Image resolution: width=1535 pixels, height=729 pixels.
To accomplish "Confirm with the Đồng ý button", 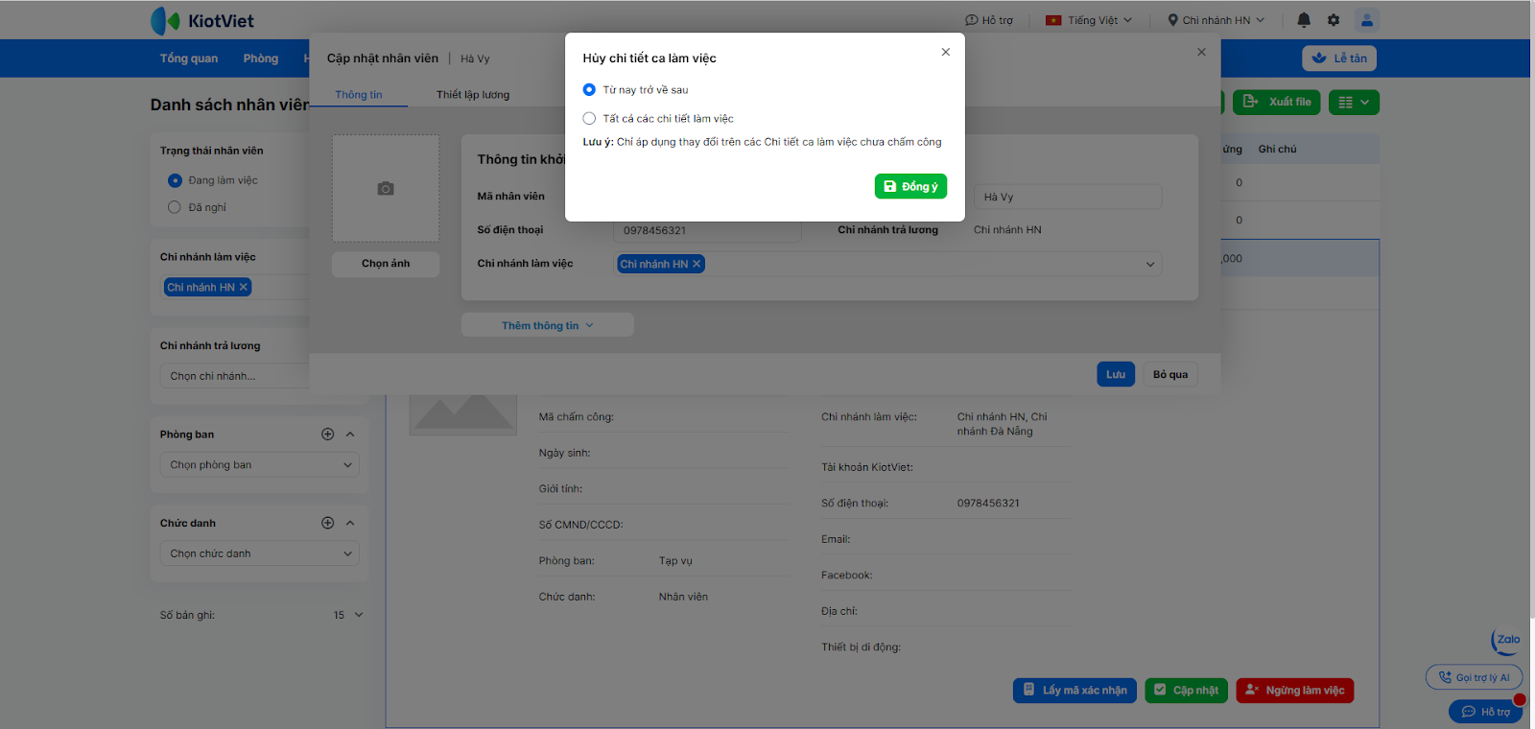I will click(910, 186).
